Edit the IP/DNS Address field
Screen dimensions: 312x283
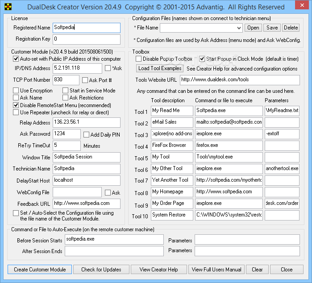(x=77, y=68)
